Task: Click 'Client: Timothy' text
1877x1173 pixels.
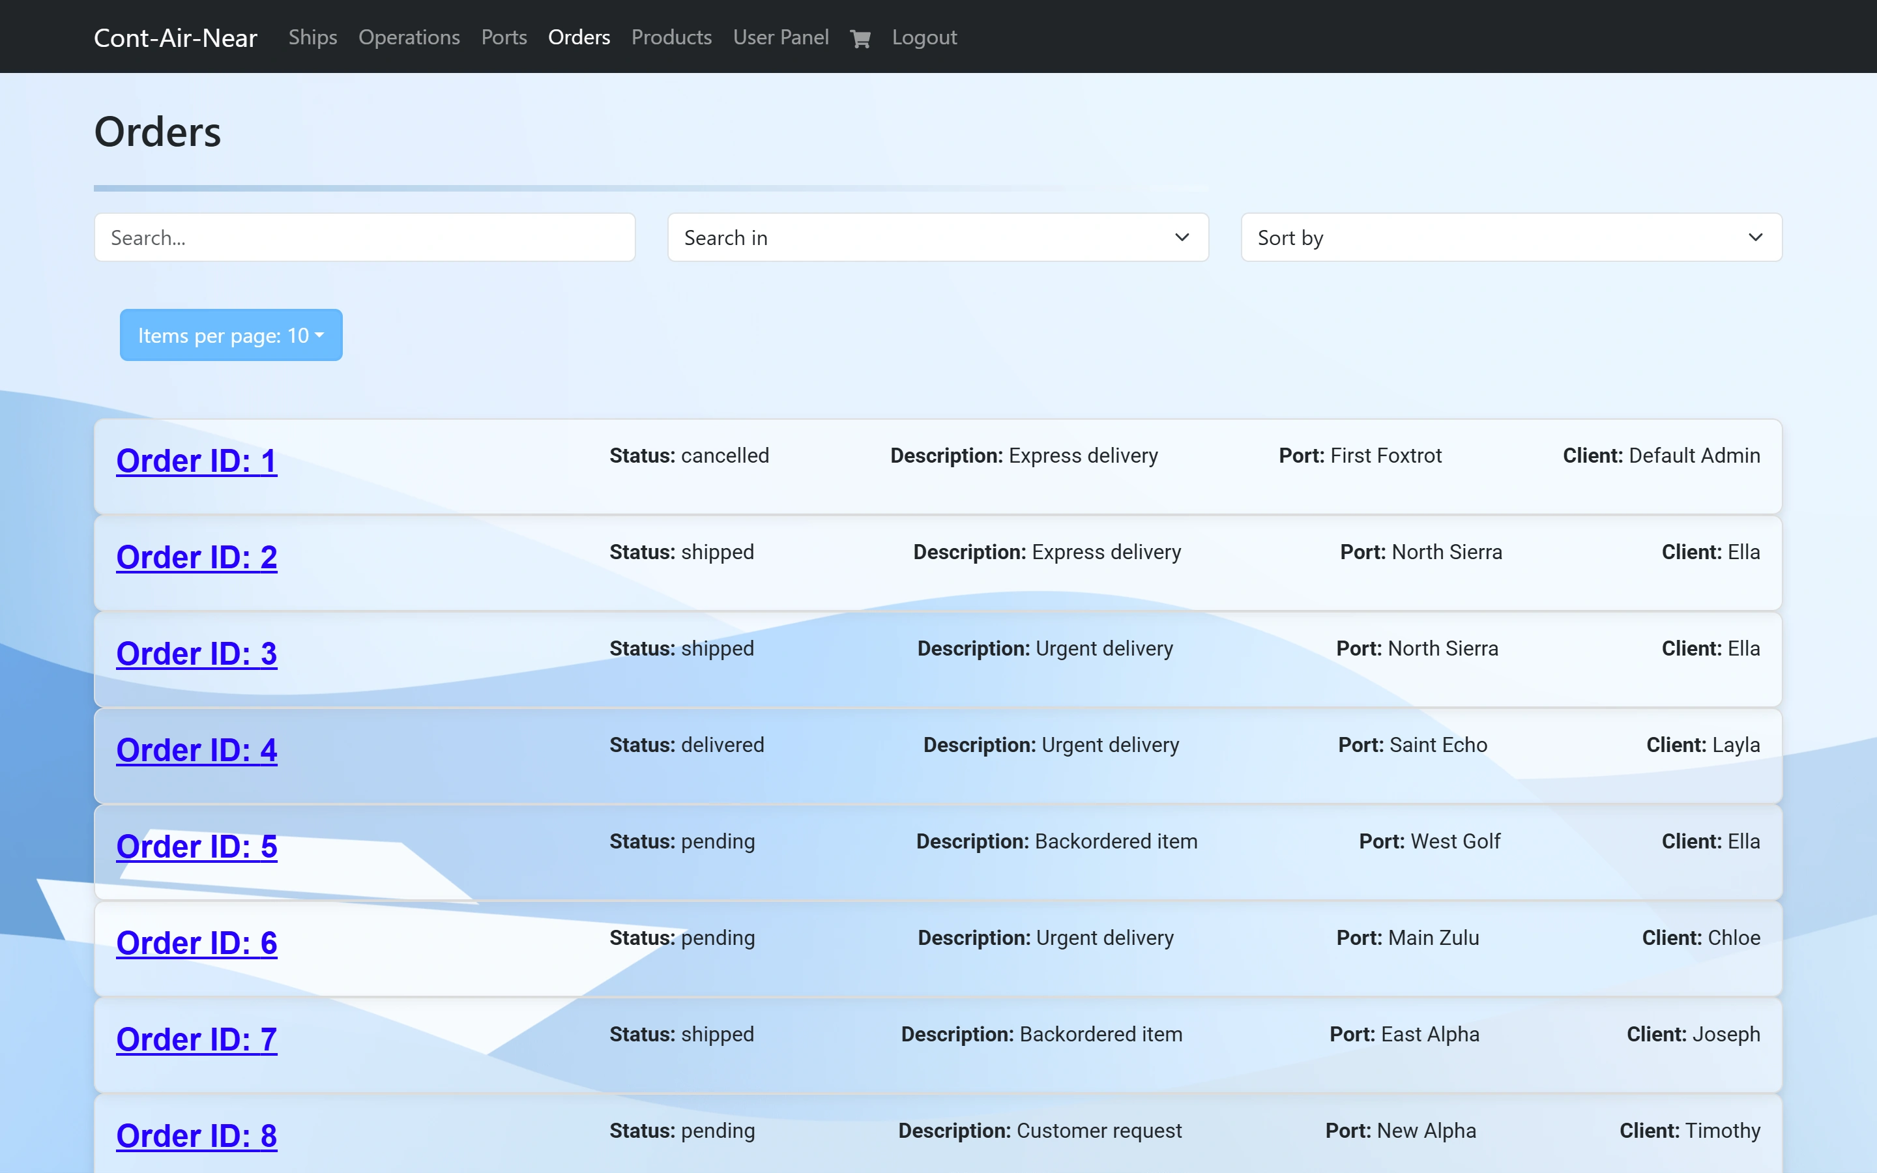Action: click(1690, 1131)
